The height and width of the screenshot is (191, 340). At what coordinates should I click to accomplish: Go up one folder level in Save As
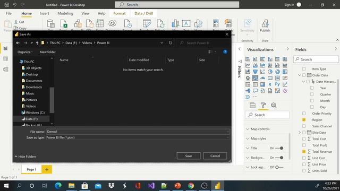[x=37, y=43]
